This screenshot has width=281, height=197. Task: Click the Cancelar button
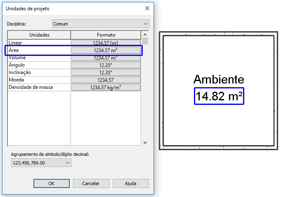91,183
